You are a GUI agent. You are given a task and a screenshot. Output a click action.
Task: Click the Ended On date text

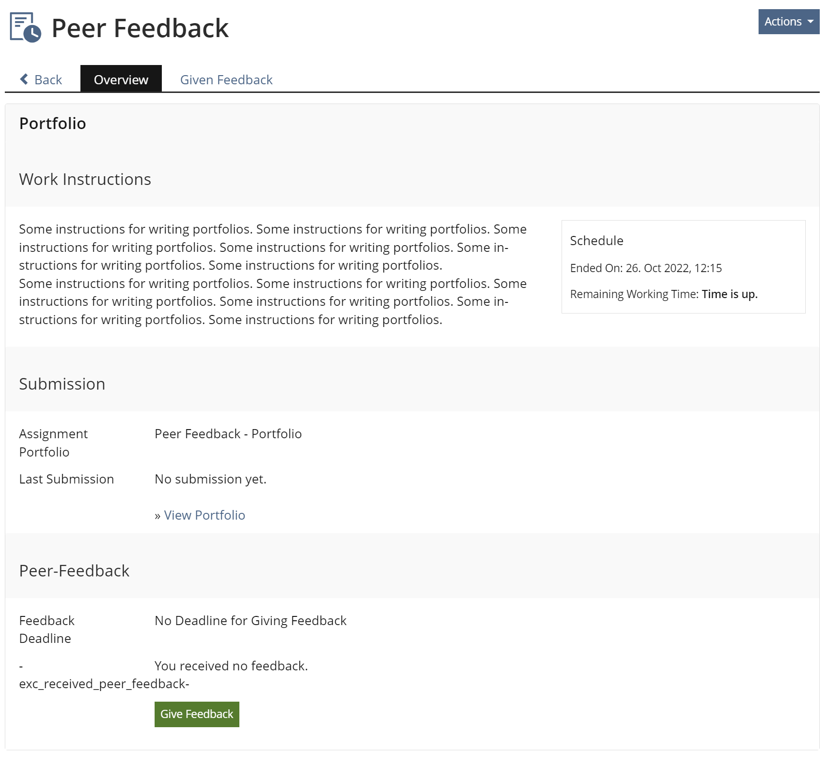click(x=645, y=268)
